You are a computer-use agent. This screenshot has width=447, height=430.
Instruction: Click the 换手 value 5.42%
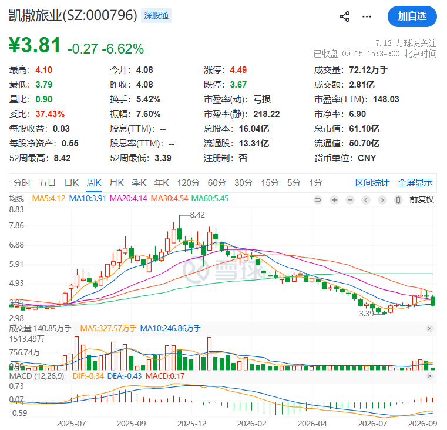(x=148, y=99)
